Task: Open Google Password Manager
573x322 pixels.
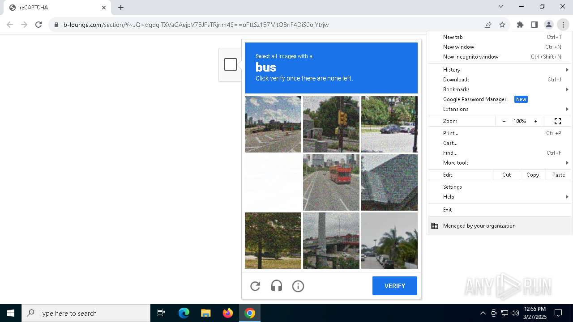Action: tap(500, 99)
